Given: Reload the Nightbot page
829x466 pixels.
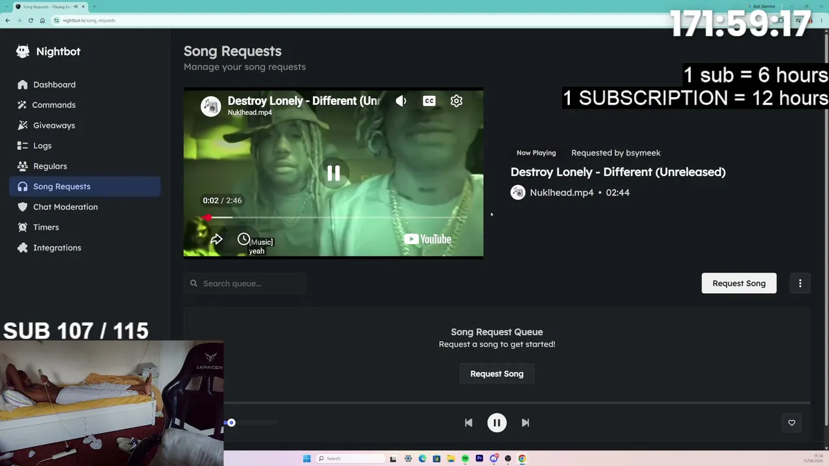Looking at the screenshot, I should click(x=30, y=21).
